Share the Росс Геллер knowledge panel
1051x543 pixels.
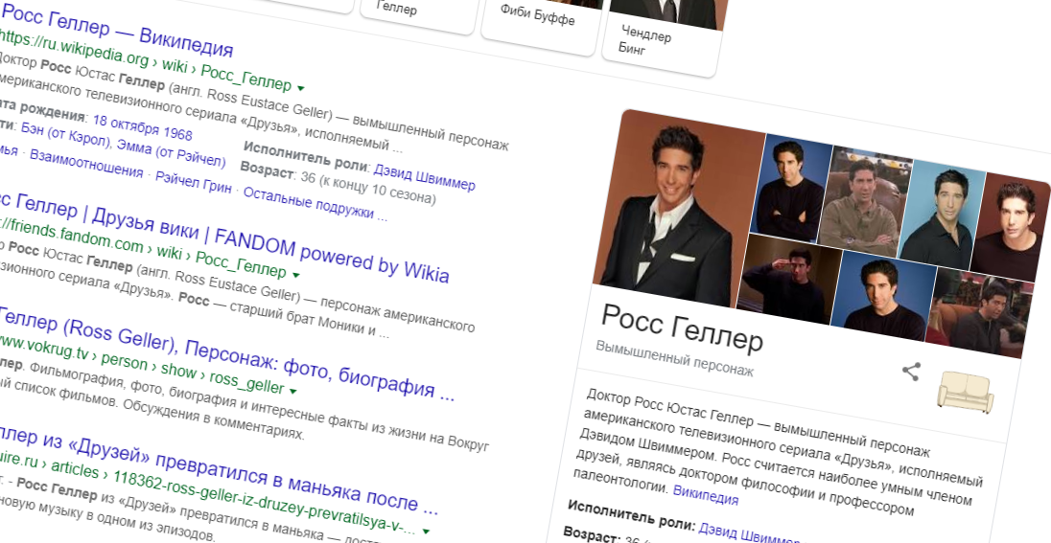point(911,372)
